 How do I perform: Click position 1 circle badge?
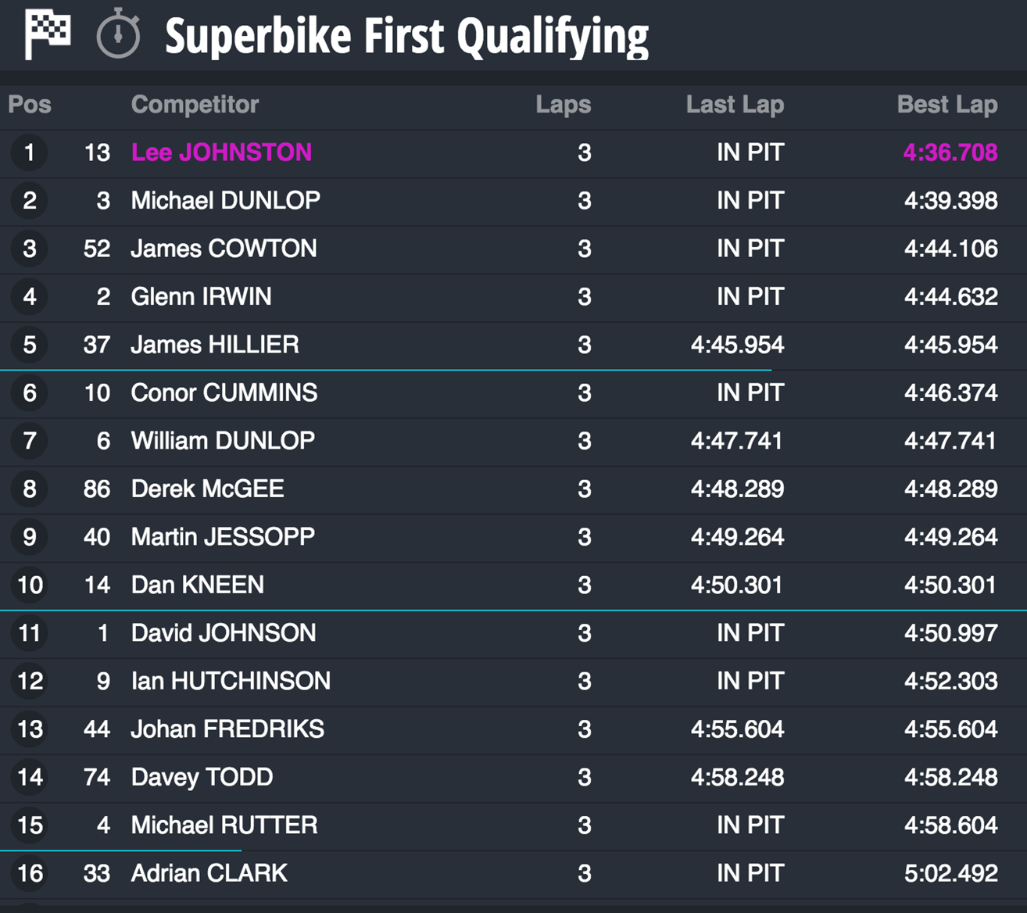click(x=30, y=152)
